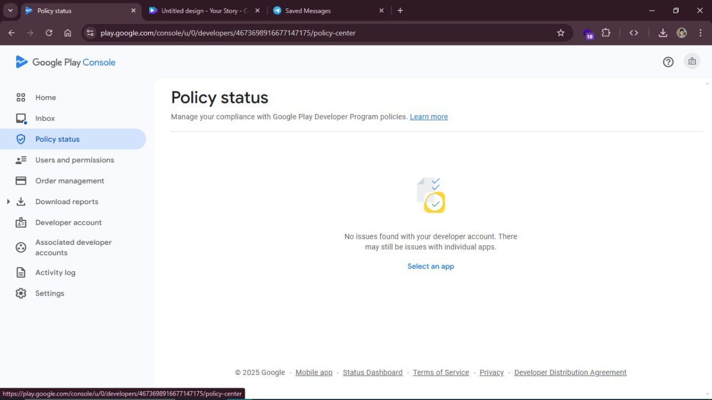Open the help question mark icon
Image resolution: width=712 pixels, height=400 pixels.
tap(668, 62)
